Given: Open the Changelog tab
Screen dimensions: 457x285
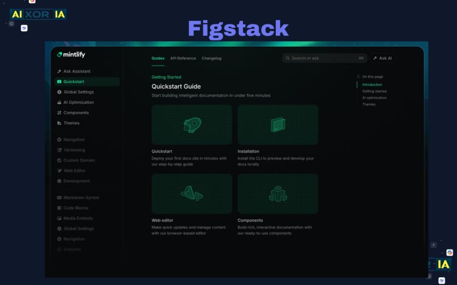Looking at the screenshot, I should [212, 58].
